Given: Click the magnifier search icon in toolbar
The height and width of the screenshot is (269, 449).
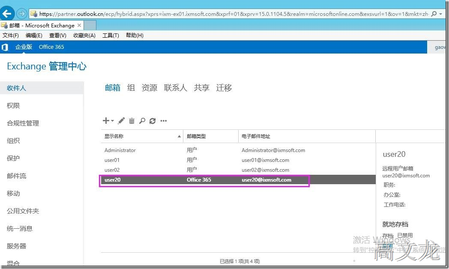Looking at the screenshot, I should click(142, 121).
